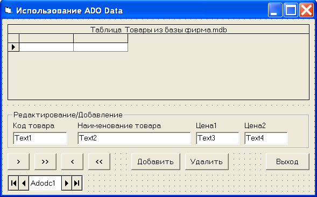Image resolution: width=317 pixels, height=197 pixels.
Task: Focus the Text1 field under Код товара
Action: click(x=40, y=138)
